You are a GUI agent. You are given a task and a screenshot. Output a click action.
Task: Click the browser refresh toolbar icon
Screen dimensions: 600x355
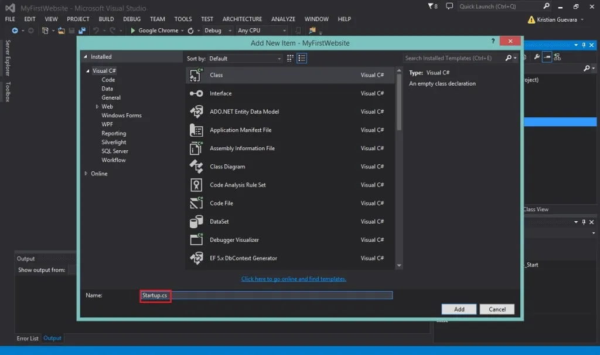tap(190, 31)
